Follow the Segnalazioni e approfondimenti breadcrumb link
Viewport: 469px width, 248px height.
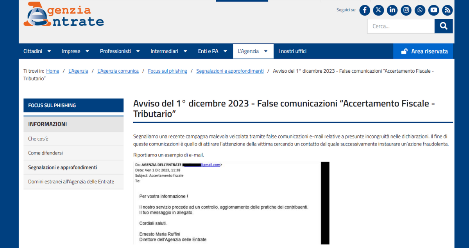(230, 71)
